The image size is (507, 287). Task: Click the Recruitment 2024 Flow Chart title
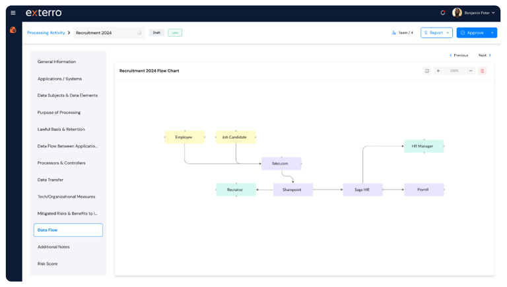click(149, 70)
